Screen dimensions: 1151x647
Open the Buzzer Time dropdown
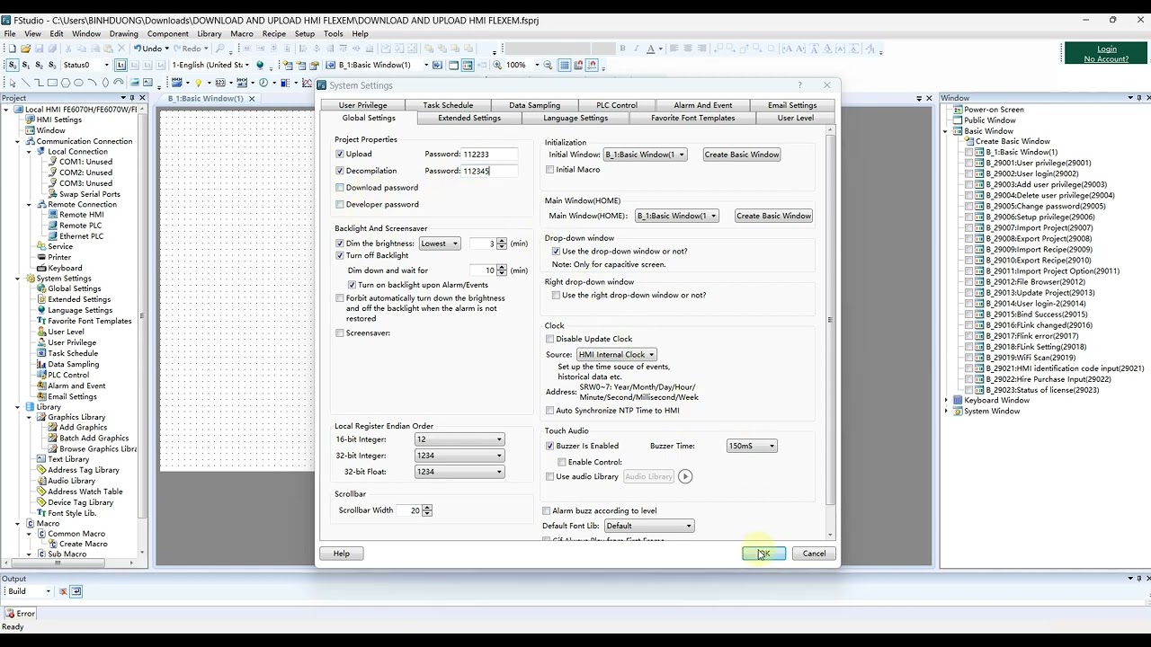click(x=752, y=446)
